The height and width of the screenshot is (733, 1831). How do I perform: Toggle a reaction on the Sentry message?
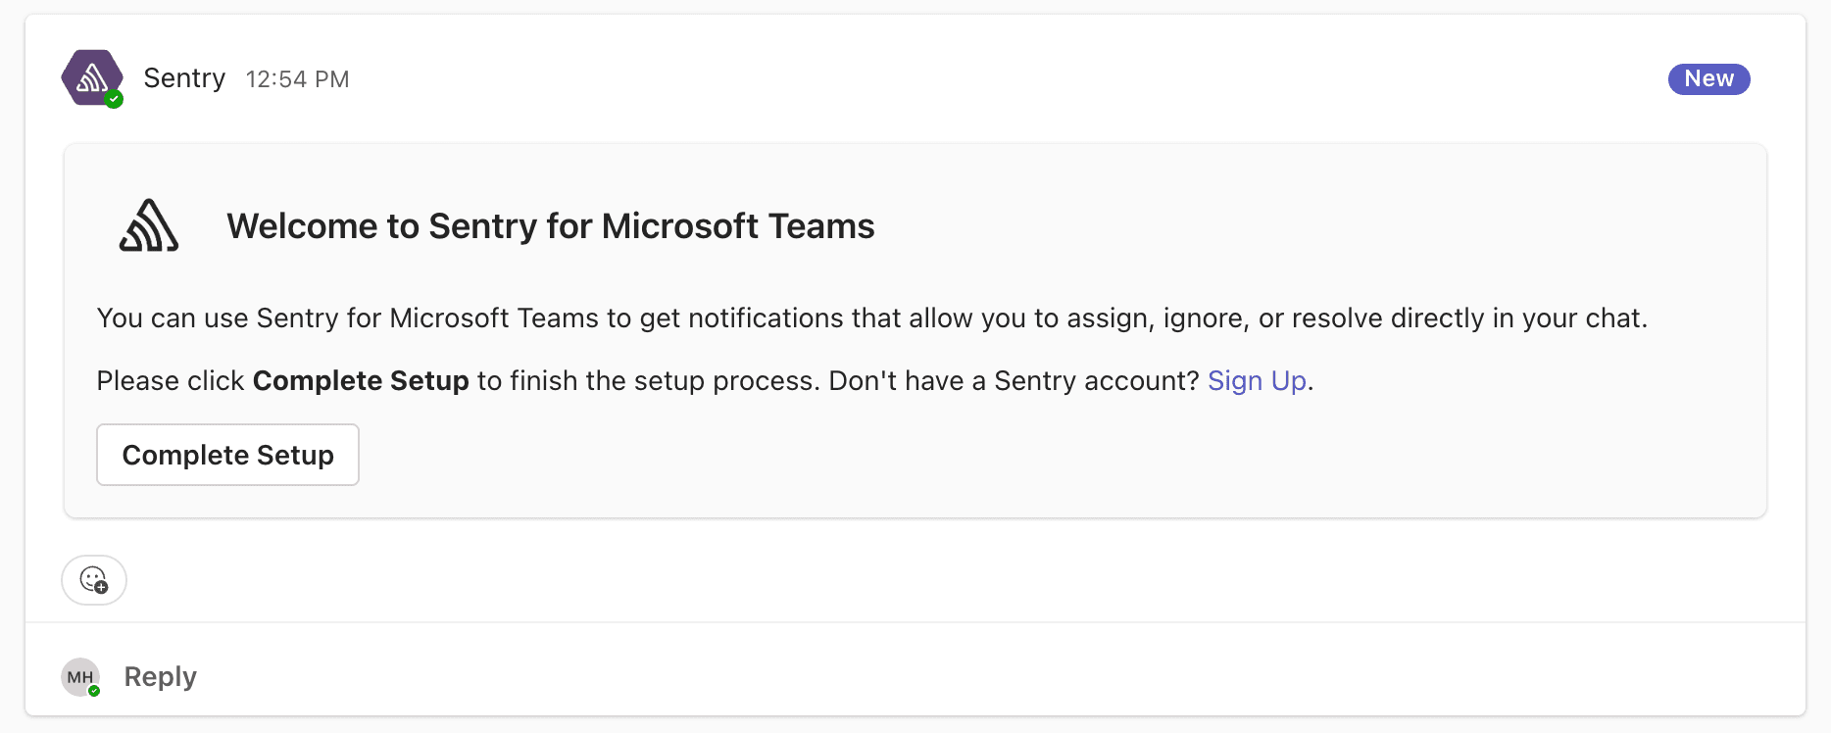[93, 580]
